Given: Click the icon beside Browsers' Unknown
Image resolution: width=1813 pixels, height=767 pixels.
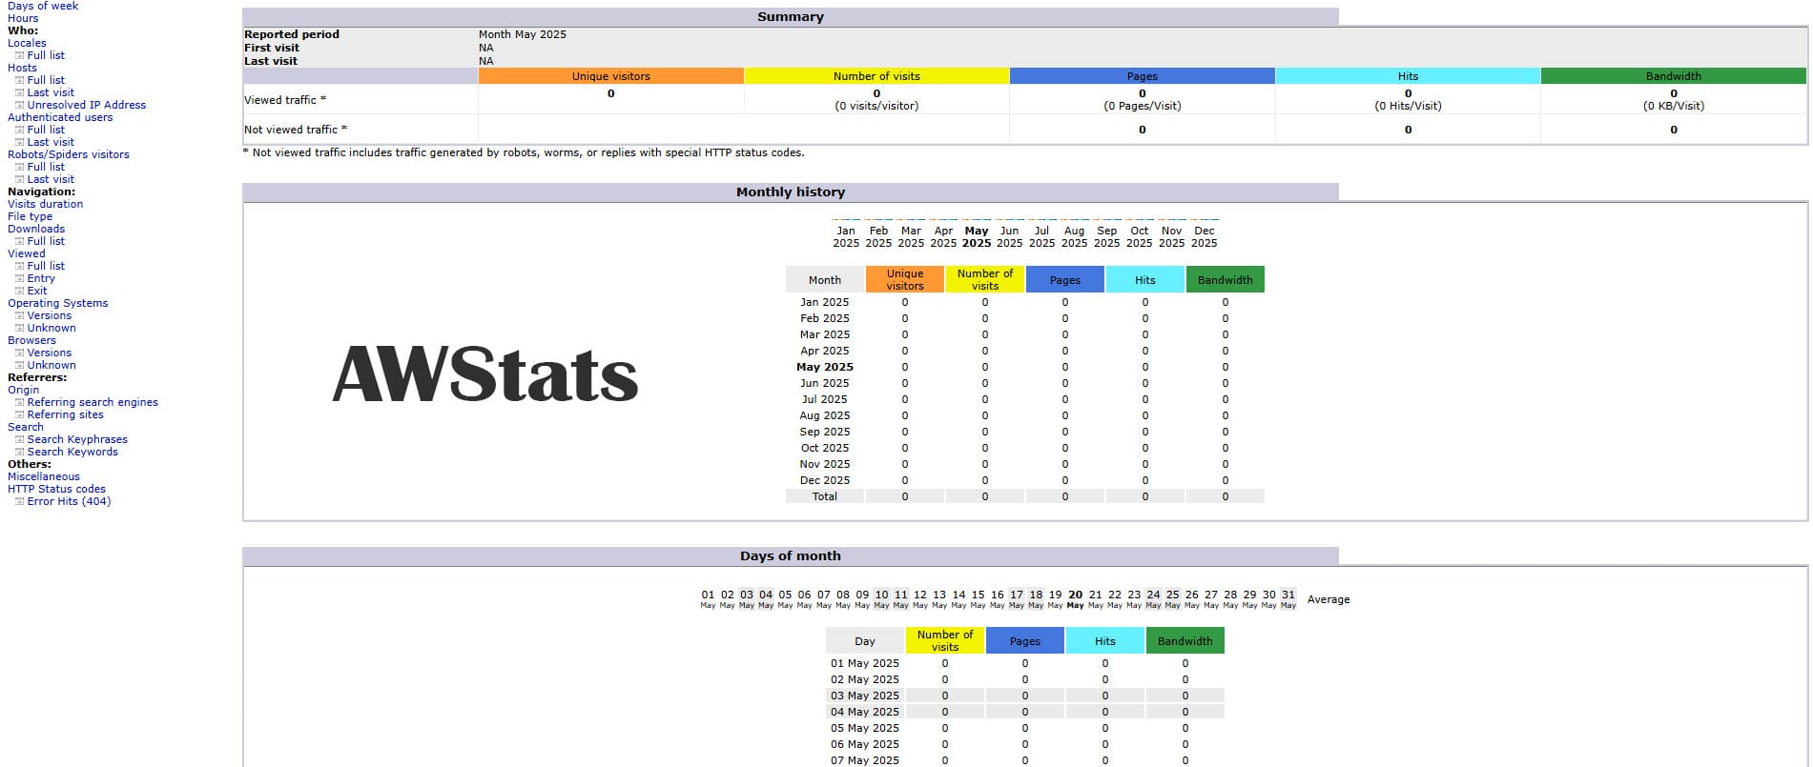Looking at the screenshot, I should coord(19,366).
